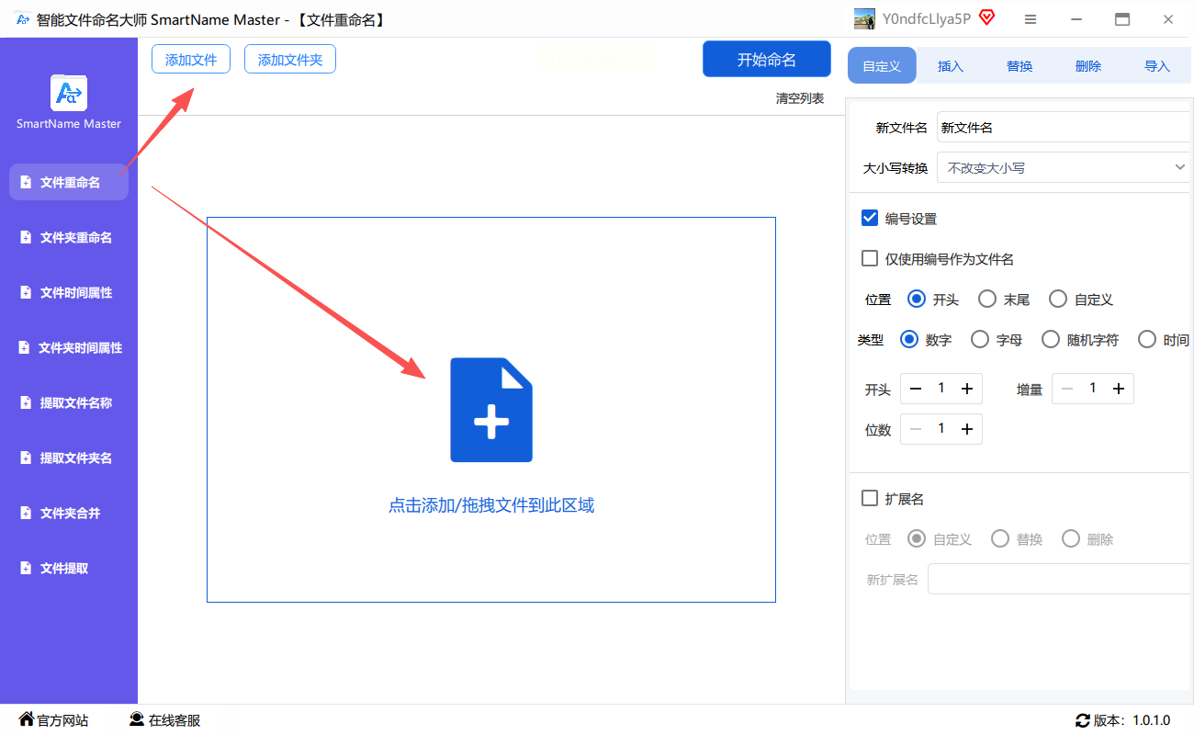The image size is (1194, 735).
Task: Click into the 新文件名 input field
Action: point(1064,128)
